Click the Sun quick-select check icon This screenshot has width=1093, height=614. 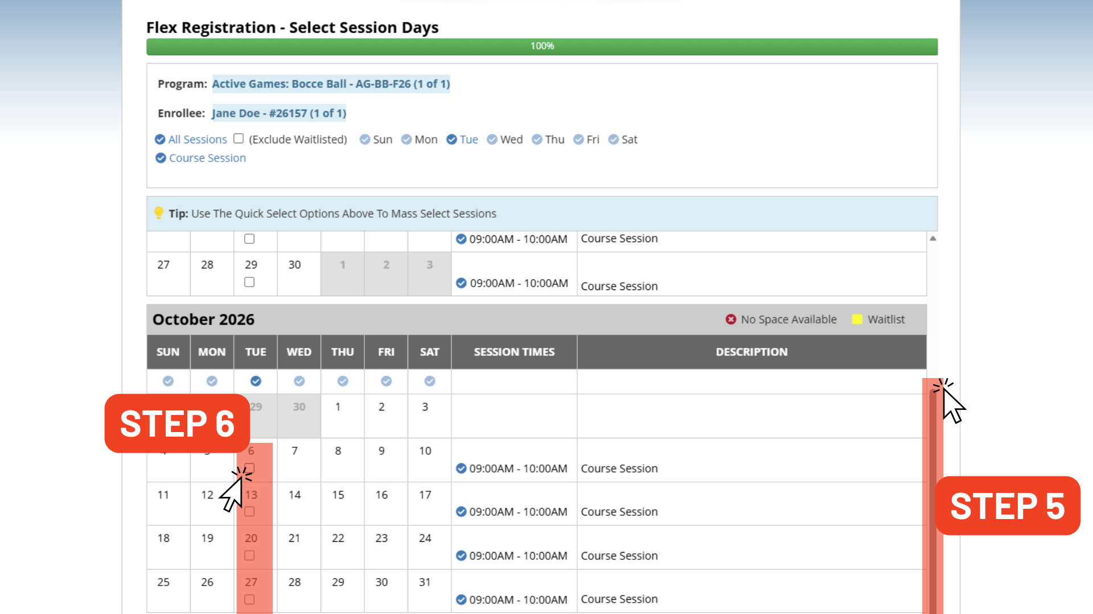click(x=365, y=139)
